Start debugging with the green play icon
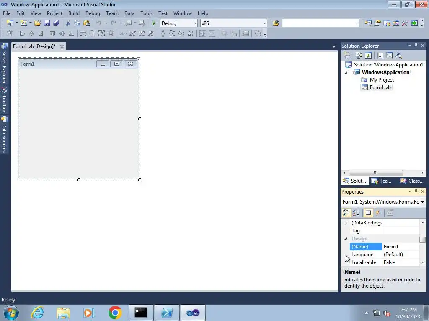The image size is (429, 321). coord(154,23)
